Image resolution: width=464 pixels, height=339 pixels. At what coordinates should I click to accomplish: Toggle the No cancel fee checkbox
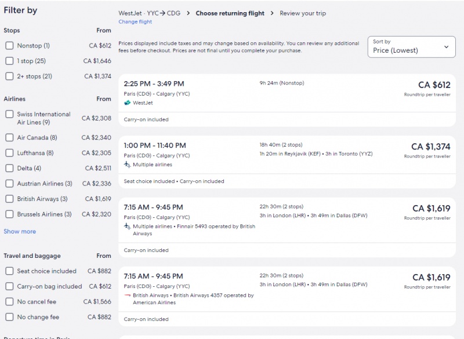coord(9,302)
